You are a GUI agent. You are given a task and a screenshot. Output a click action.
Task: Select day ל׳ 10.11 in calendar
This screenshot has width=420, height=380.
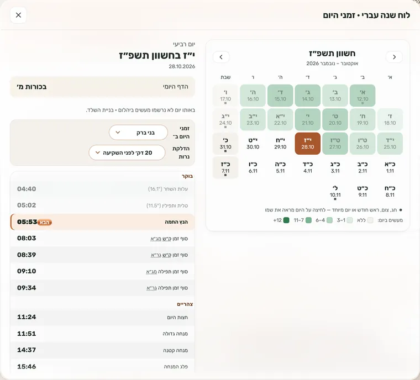point(335,192)
